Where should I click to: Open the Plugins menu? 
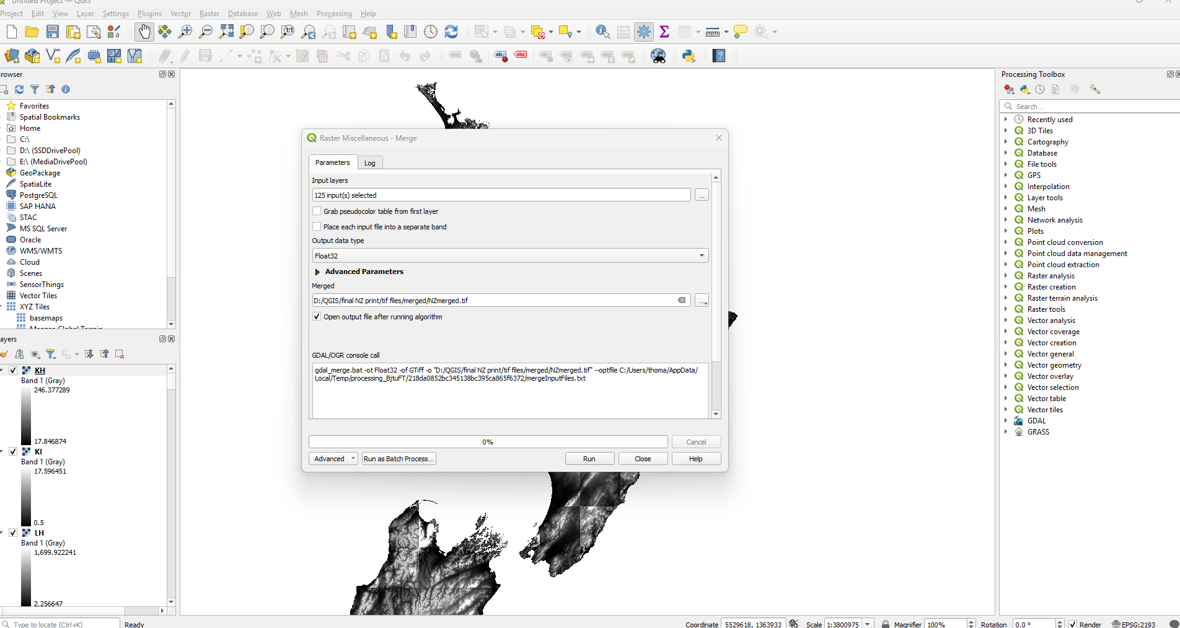point(149,14)
